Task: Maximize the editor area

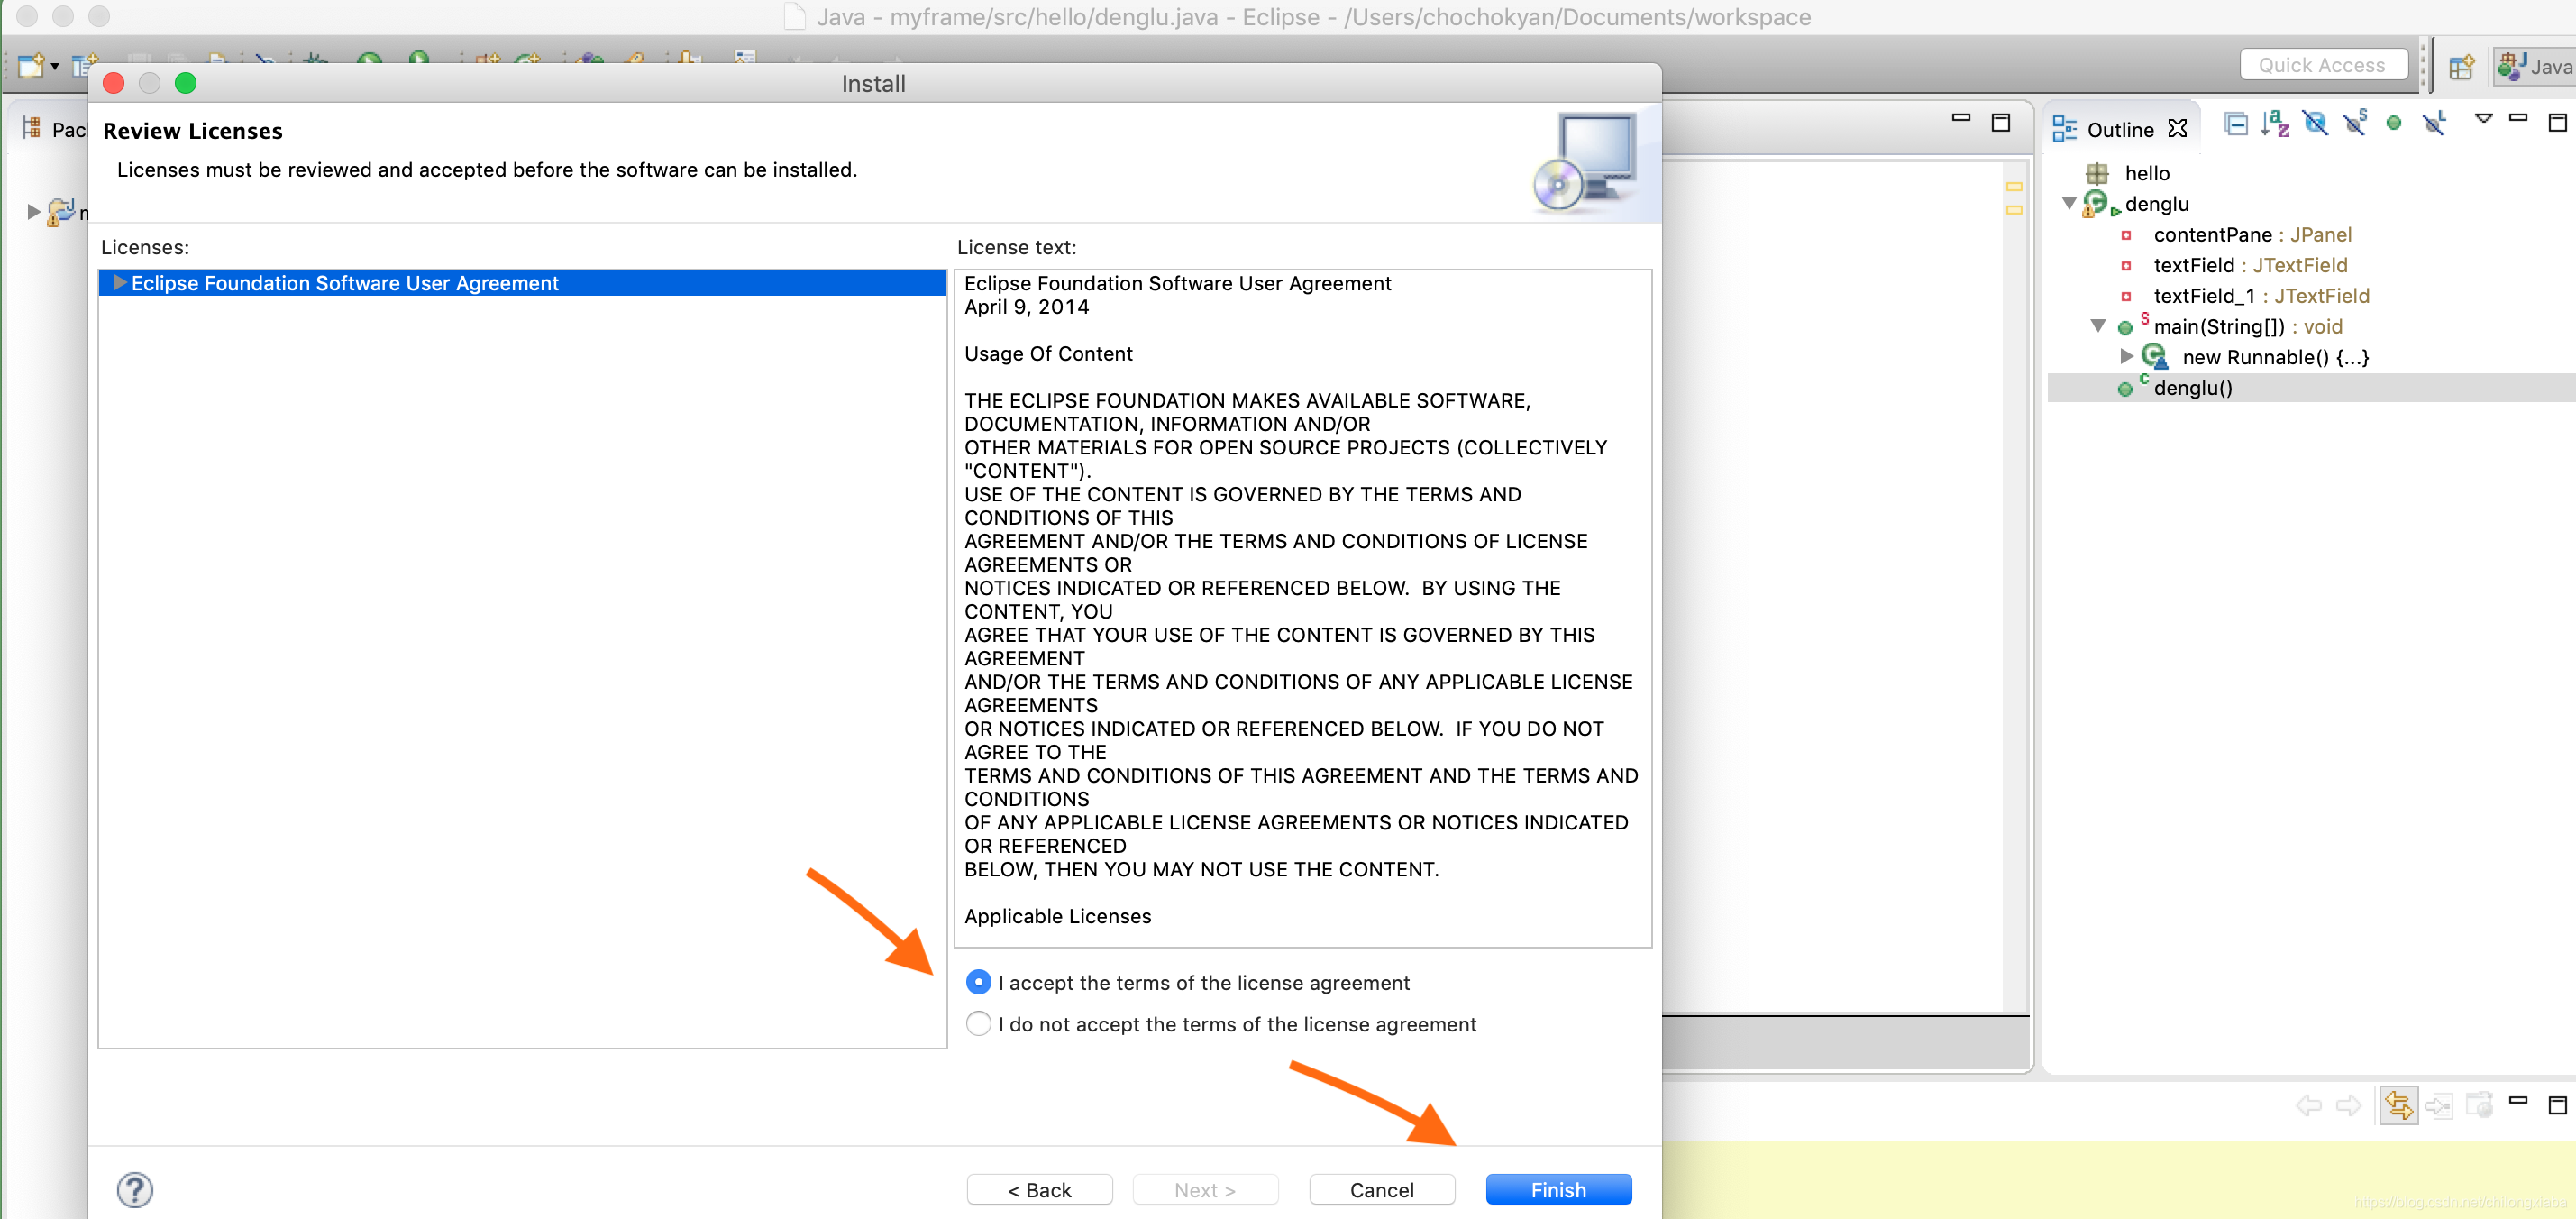Action: [2000, 123]
